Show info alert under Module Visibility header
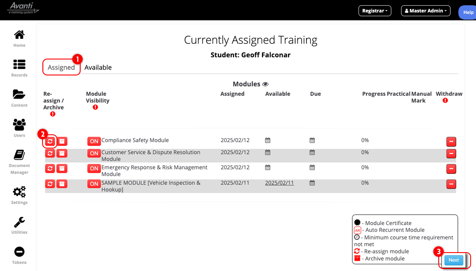This screenshot has width=476, height=271. (95, 107)
